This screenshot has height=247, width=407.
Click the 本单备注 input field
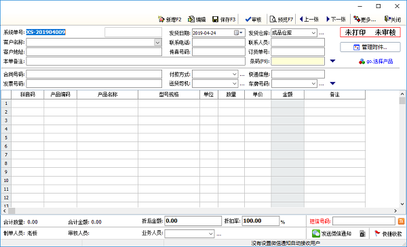coord(136,62)
